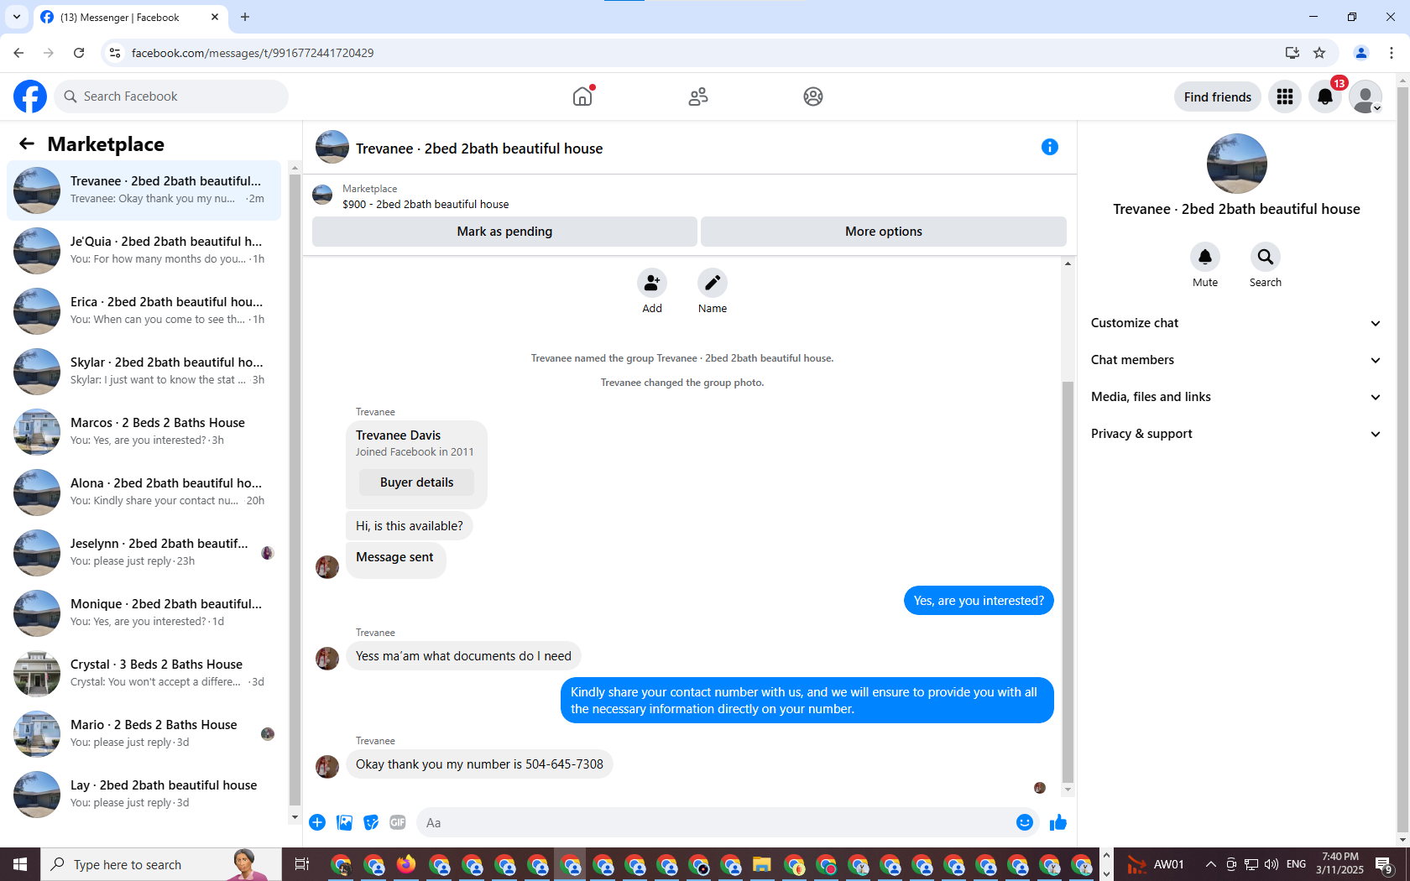
Task: Open Crystal 3 Beds 2 Baths House chat
Action: pos(144,674)
